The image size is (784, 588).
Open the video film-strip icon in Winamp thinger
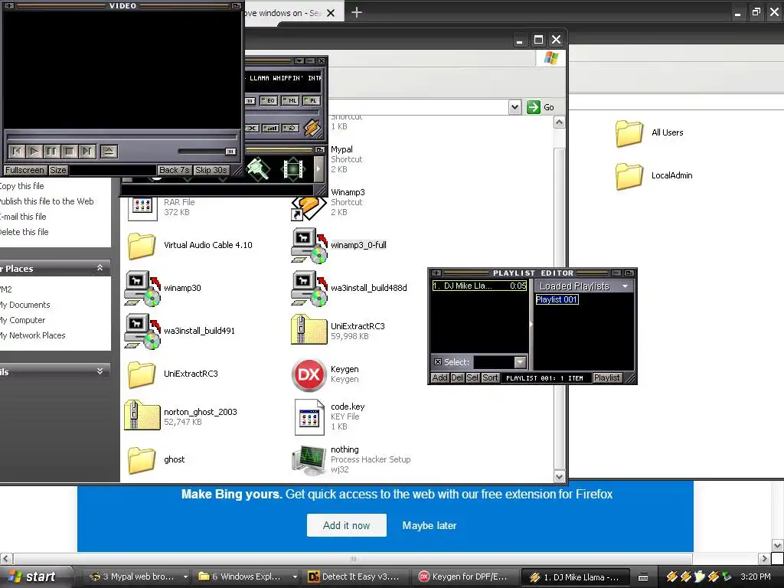(x=293, y=169)
